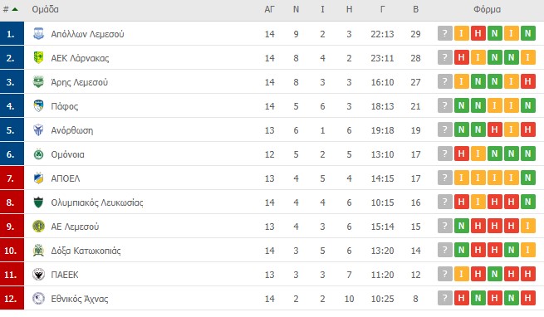Click the last green N form box for ΑΠΟΕΛ
The image size is (544, 317).
[x=527, y=178]
